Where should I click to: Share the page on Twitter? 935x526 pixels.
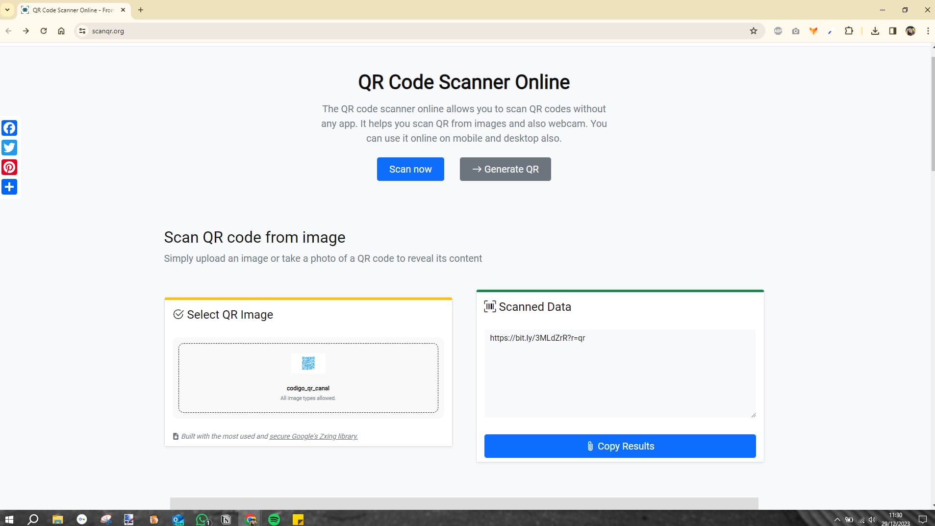pyautogui.click(x=9, y=147)
